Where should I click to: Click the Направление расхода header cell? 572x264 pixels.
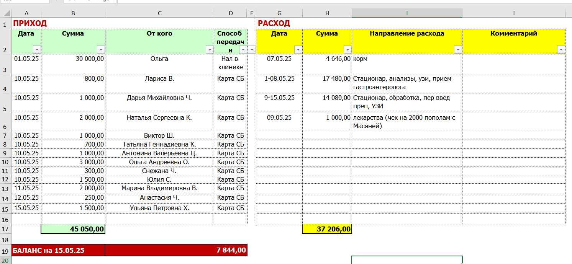pyautogui.click(x=407, y=41)
